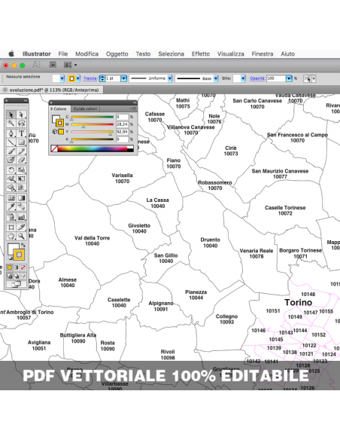
Task: Select the Symbol Sprayer tool
Action: tap(11, 217)
